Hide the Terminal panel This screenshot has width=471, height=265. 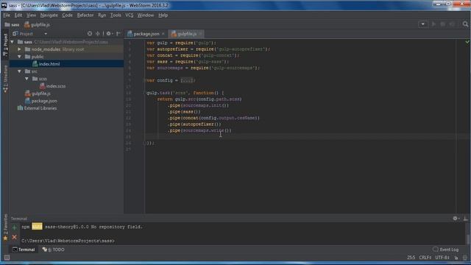click(x=465, y=219)
